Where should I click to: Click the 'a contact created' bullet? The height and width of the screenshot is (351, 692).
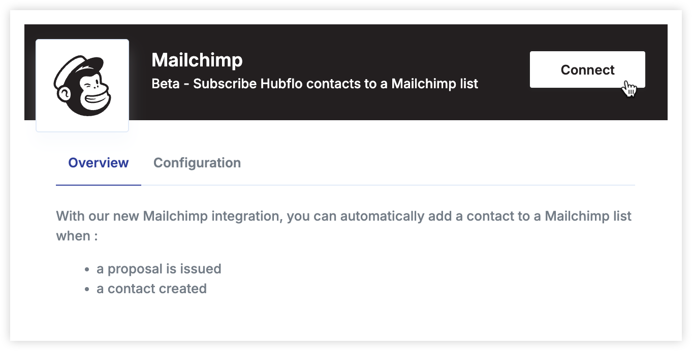point(151,289)
